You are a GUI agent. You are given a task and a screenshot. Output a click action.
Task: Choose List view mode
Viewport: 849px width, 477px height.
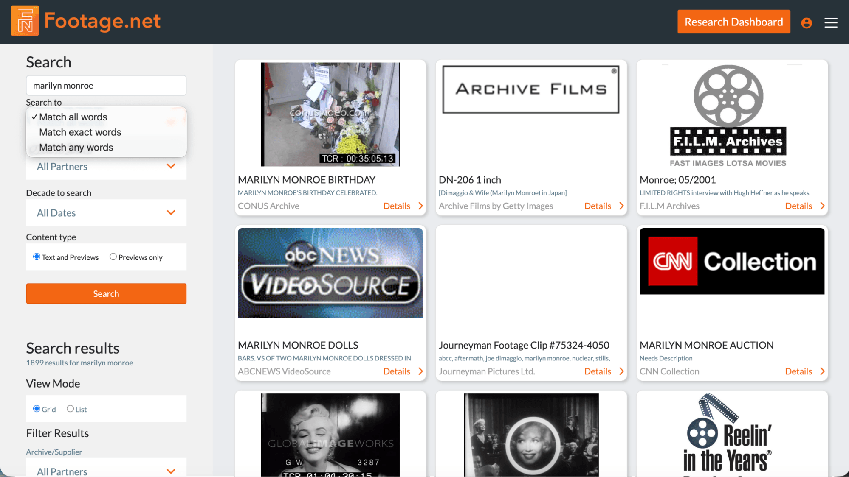(70, 409)
